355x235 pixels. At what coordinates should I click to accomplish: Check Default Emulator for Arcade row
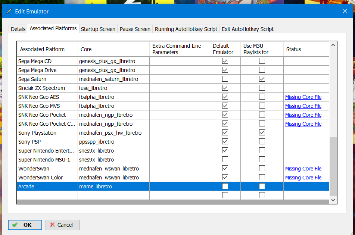tap(225, 186)
